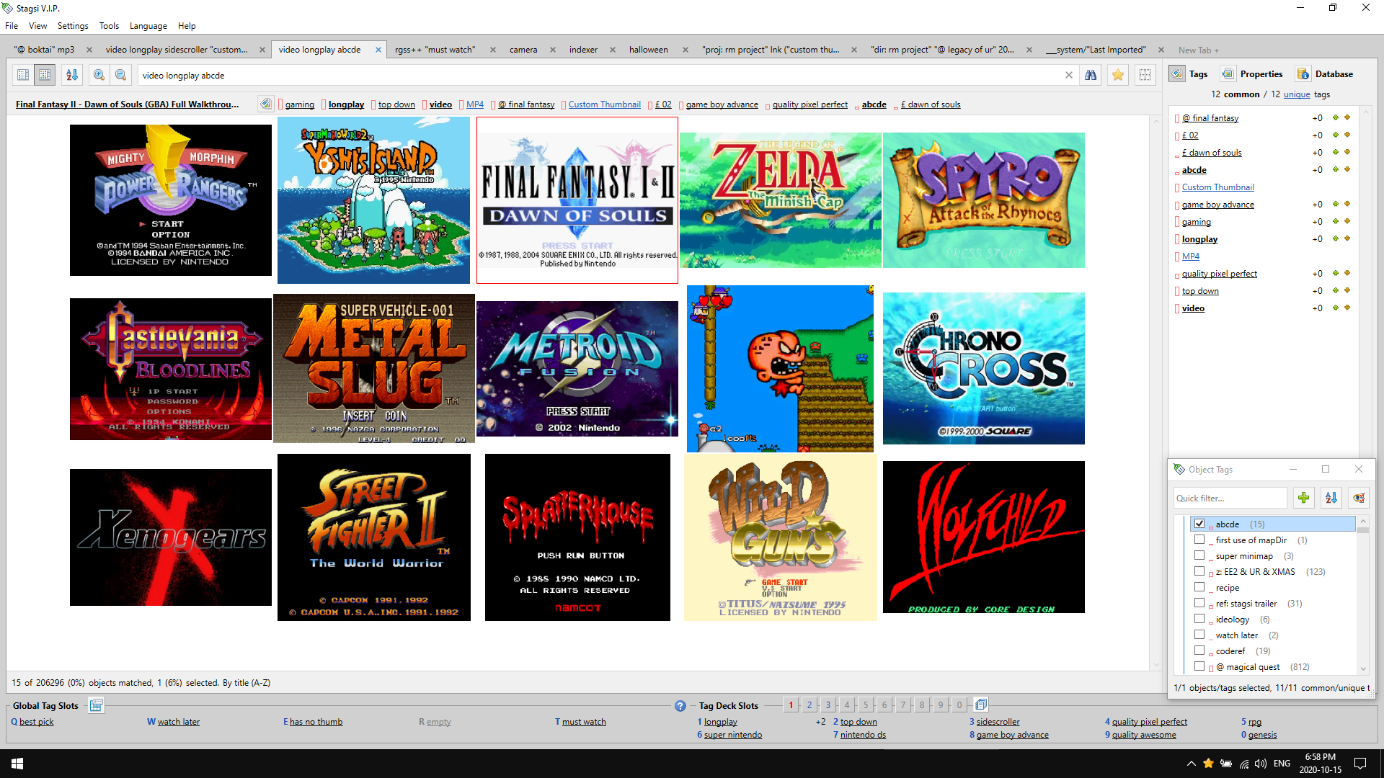Open volume control in system tray
Screen dimensions: 1384x778
point(1260,764)
